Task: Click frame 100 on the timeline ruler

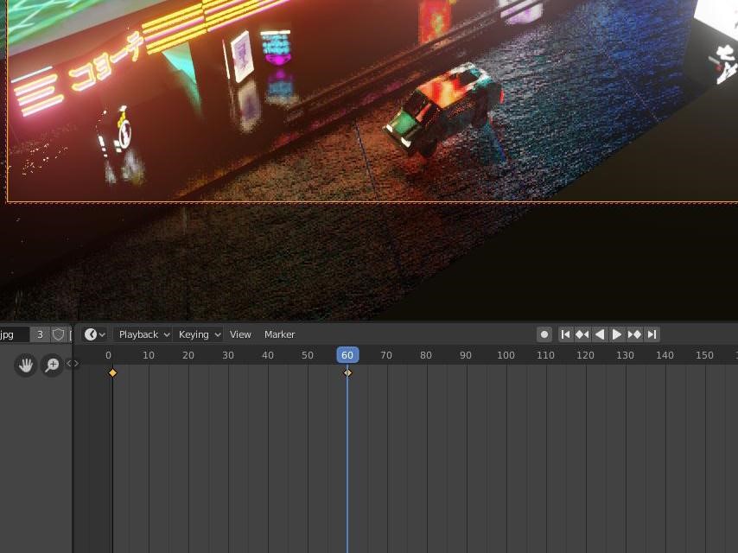Action: 506,354
